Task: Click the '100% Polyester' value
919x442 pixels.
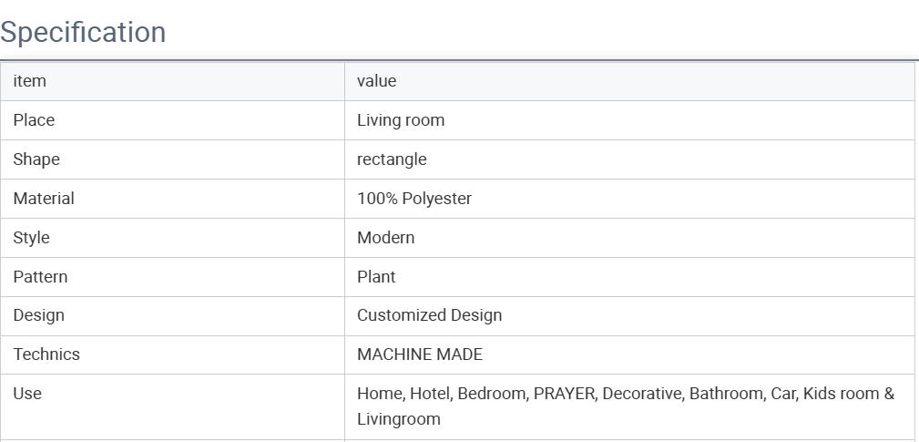Action: pos(414,199)
